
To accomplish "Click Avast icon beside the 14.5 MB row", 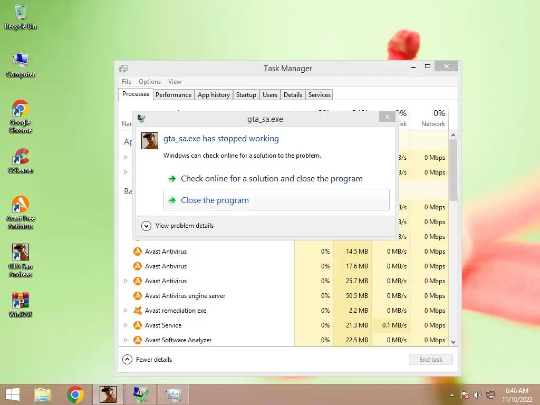I will (138, 252).
